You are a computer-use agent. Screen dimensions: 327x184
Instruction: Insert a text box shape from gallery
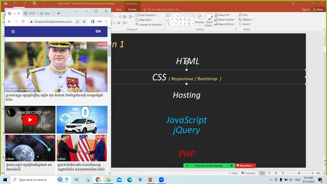click(x=168, y=15)
